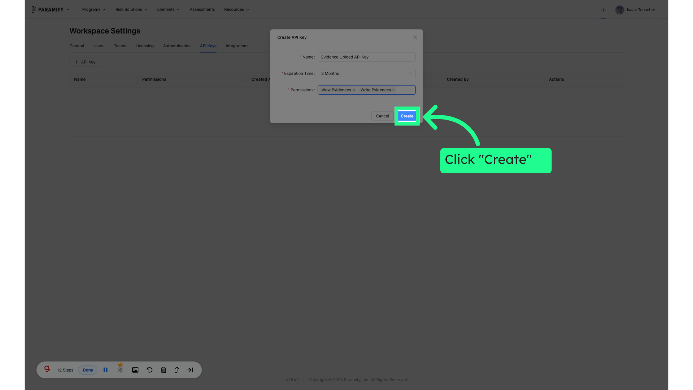Click the arrow-to-bar icon in recorder toolbar
Image resolution: width=693 pixels, height=390 pixels.
click(x=190, y=370)
